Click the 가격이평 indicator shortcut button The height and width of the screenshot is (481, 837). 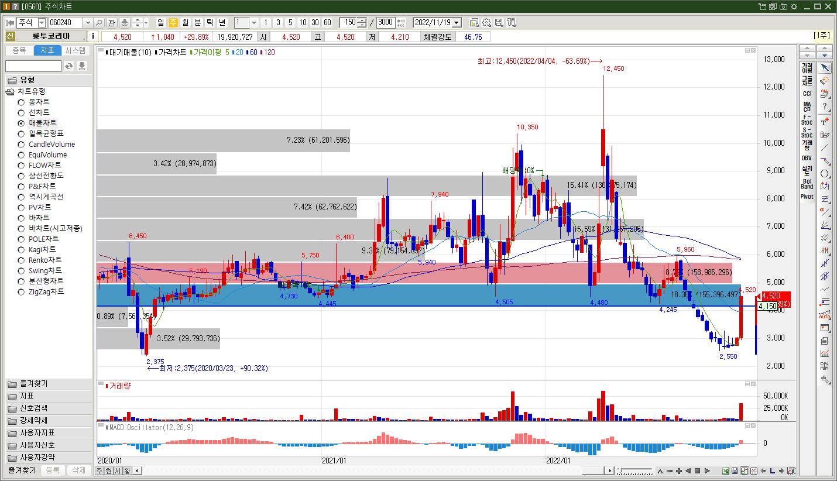tap(807, 68)
